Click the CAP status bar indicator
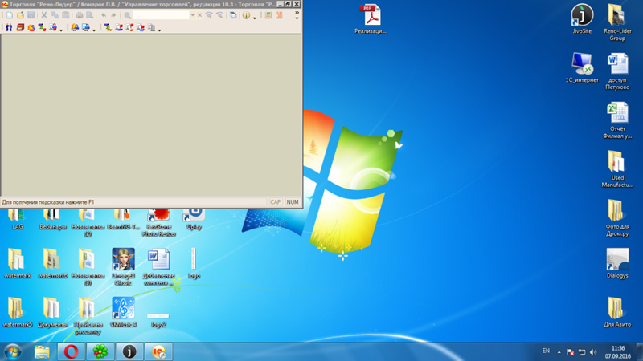The image size is (643, 361). coord(275,202)
